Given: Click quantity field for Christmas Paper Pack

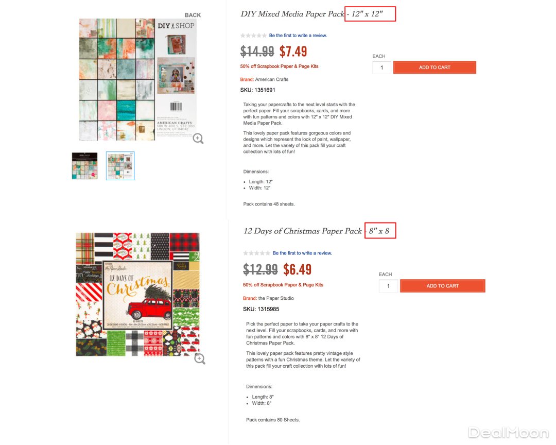Looking at the screenshot, I should point(388,286).
